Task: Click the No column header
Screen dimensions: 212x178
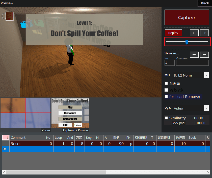Action: (49, 137)
